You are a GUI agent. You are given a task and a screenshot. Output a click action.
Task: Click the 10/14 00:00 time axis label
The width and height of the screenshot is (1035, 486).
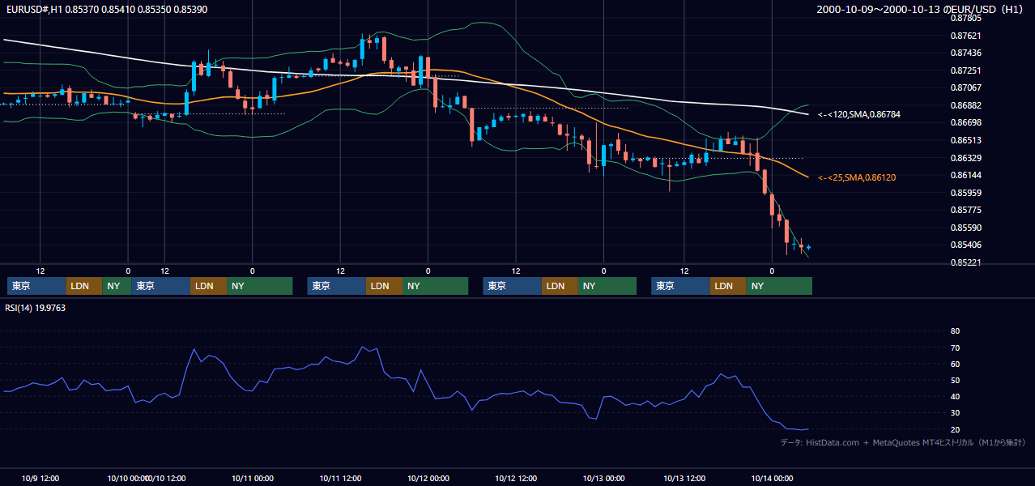pyautogui.click(x=772, y=478)
